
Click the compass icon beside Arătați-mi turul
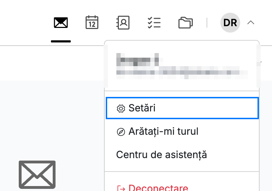[x=121, y=132]
